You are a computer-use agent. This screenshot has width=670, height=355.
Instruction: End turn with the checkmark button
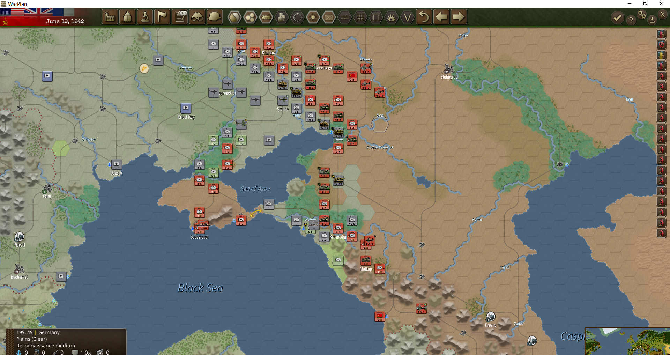(x=617, y=18)
